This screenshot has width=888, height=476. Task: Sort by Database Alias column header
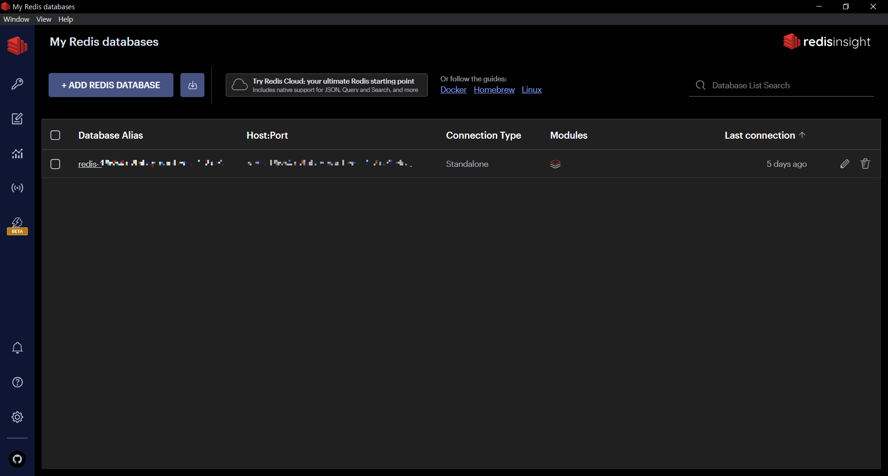click(x=111, y=135)
